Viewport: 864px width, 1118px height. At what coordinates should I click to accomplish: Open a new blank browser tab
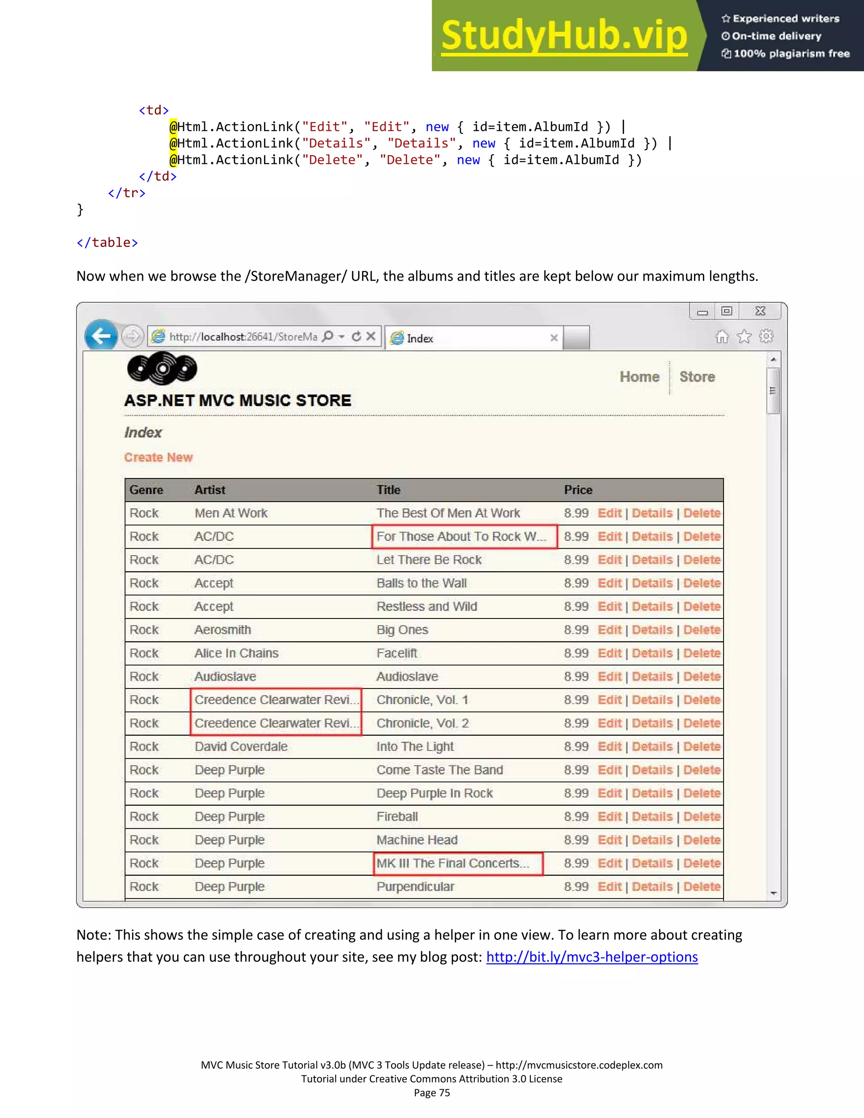point(576,338)
